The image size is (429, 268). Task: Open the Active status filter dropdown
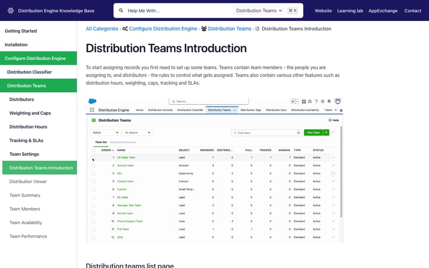coord(106,132)
